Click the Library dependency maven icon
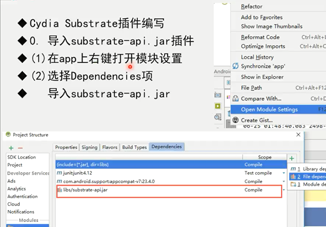The width and height of the screenshot is (326, 227). [x=293, y=169]
